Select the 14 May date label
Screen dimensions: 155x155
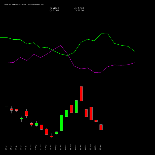tap(70, 147)
